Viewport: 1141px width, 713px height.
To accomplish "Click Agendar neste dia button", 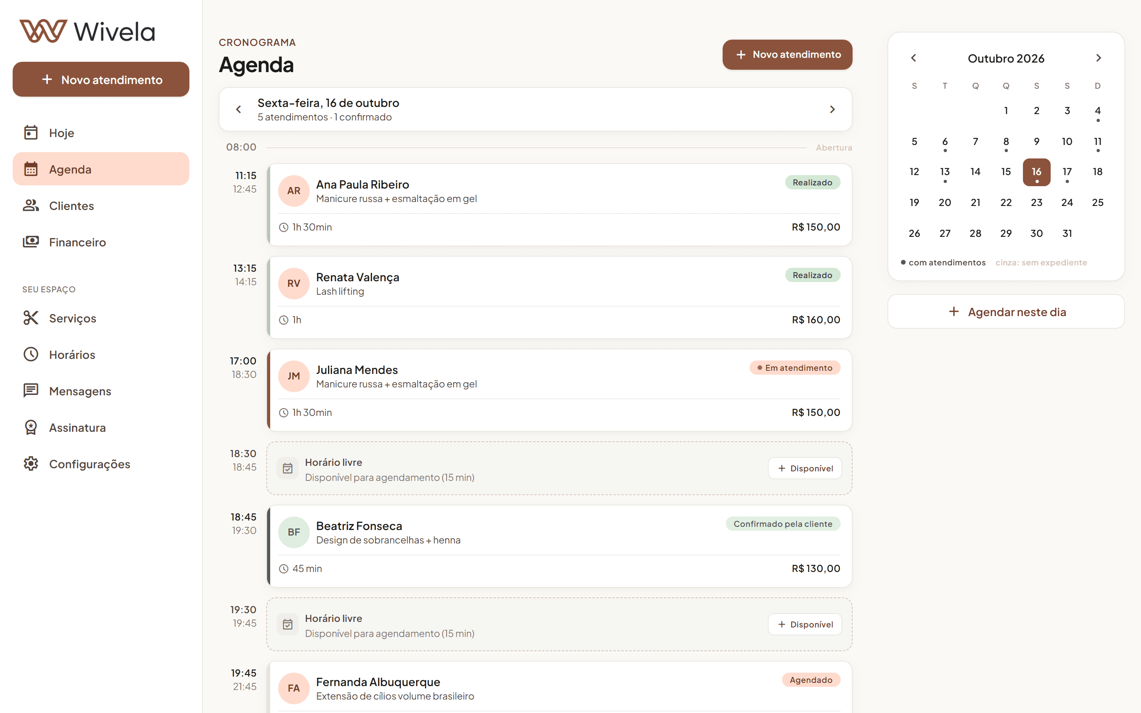I will click(x=1006, y=312).
